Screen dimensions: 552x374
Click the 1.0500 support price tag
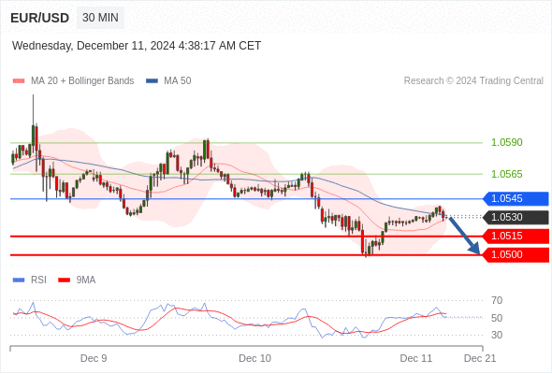click(x=516, y=254)
